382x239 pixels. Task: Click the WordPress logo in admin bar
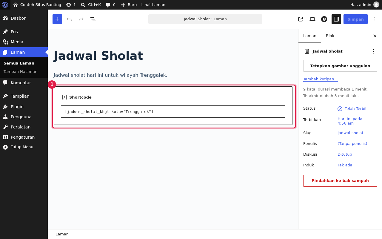pos(5,5)
